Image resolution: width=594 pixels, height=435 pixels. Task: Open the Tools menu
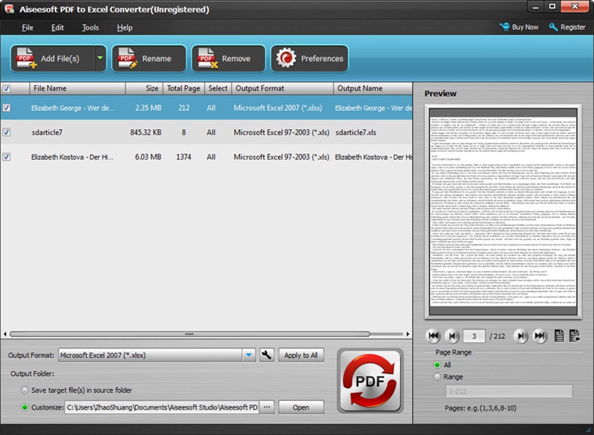point(90,28)
